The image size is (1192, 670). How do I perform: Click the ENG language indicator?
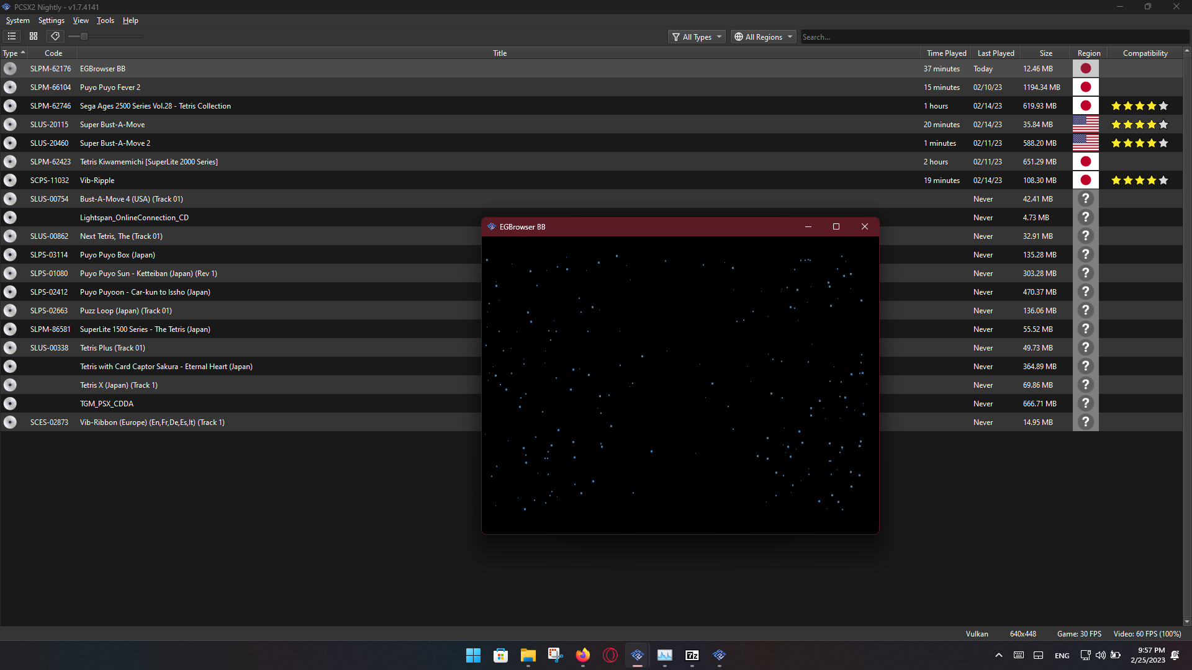[1062, 655]
